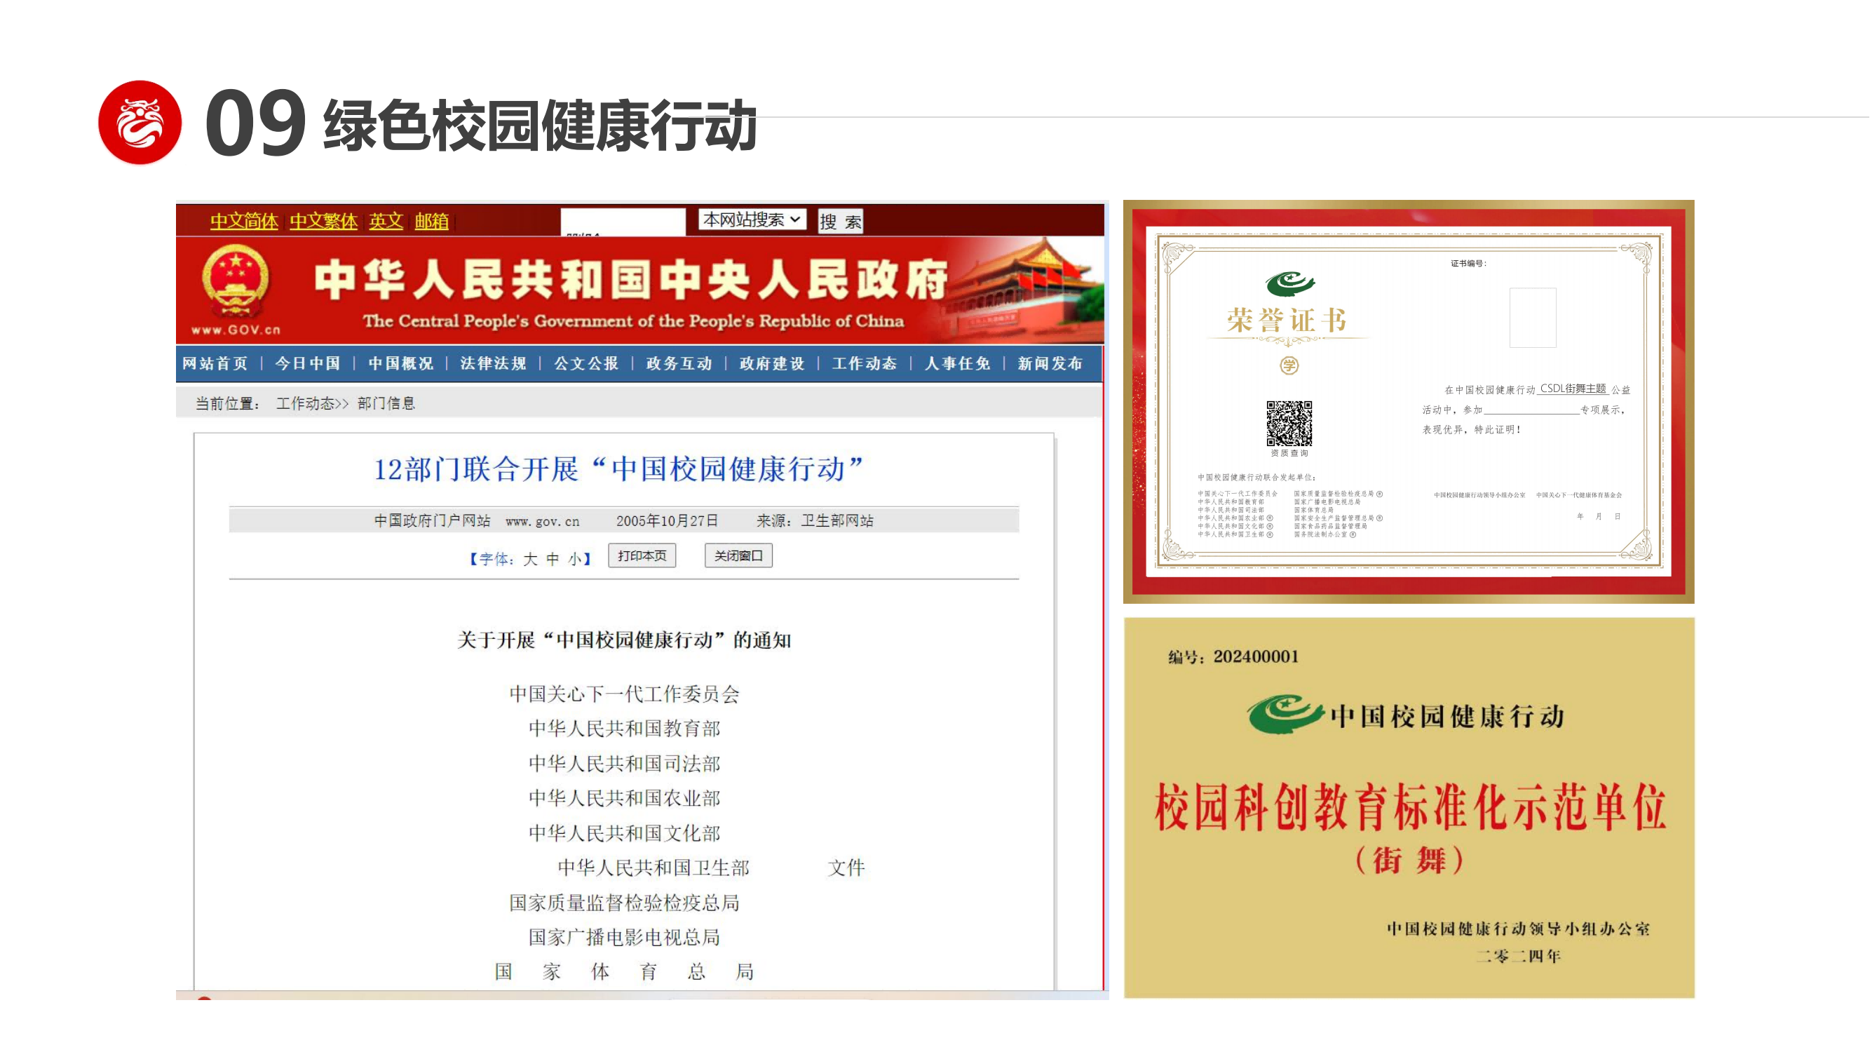Click the QR code on the honor certificate
The width and height of the screenshot is (1870, 1052).
[1289, 424]
